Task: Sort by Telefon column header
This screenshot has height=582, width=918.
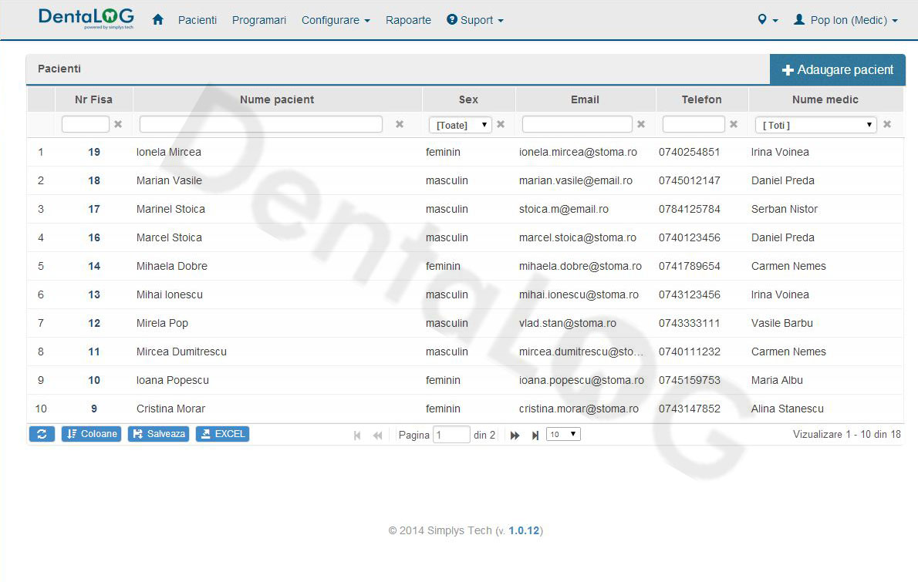Action: point(701,99)
